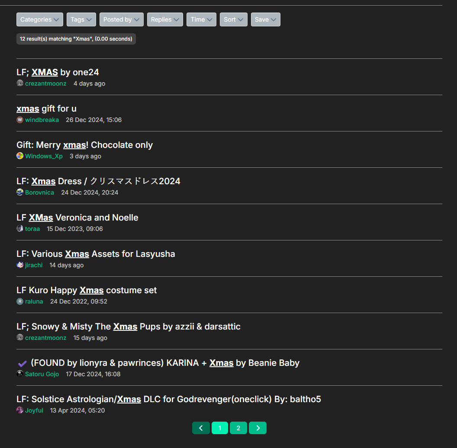The image size is (457, 448).
Task: Visit crezantmoonz profile under Snowy & Misty
Action: click(46, 338)
